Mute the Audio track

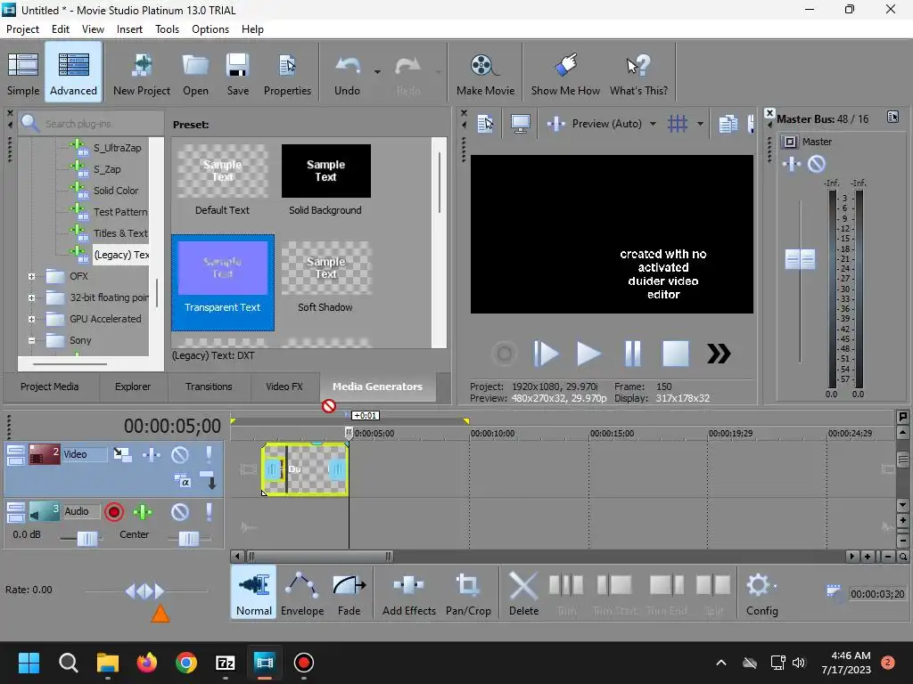pos(180,512)
